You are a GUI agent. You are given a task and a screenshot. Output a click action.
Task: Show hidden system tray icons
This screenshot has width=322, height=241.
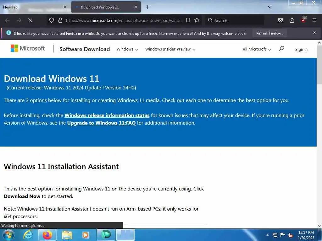click(267, 235)
